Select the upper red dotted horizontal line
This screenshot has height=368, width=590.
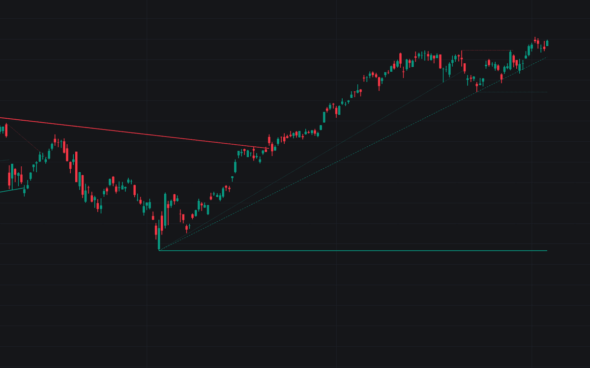486,51
